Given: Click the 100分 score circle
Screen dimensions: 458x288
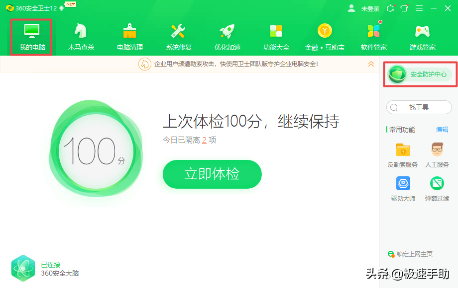Looking at the screenshot, I should tap(96, 151).
